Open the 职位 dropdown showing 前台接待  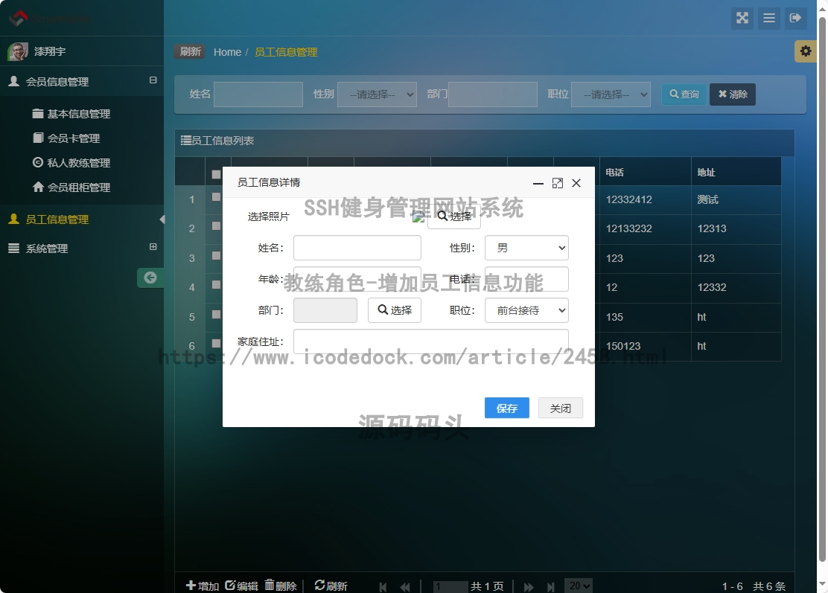[x=526, y=310]
